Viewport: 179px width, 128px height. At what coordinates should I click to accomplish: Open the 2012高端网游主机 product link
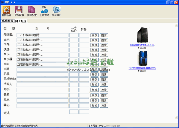point(142,45)
